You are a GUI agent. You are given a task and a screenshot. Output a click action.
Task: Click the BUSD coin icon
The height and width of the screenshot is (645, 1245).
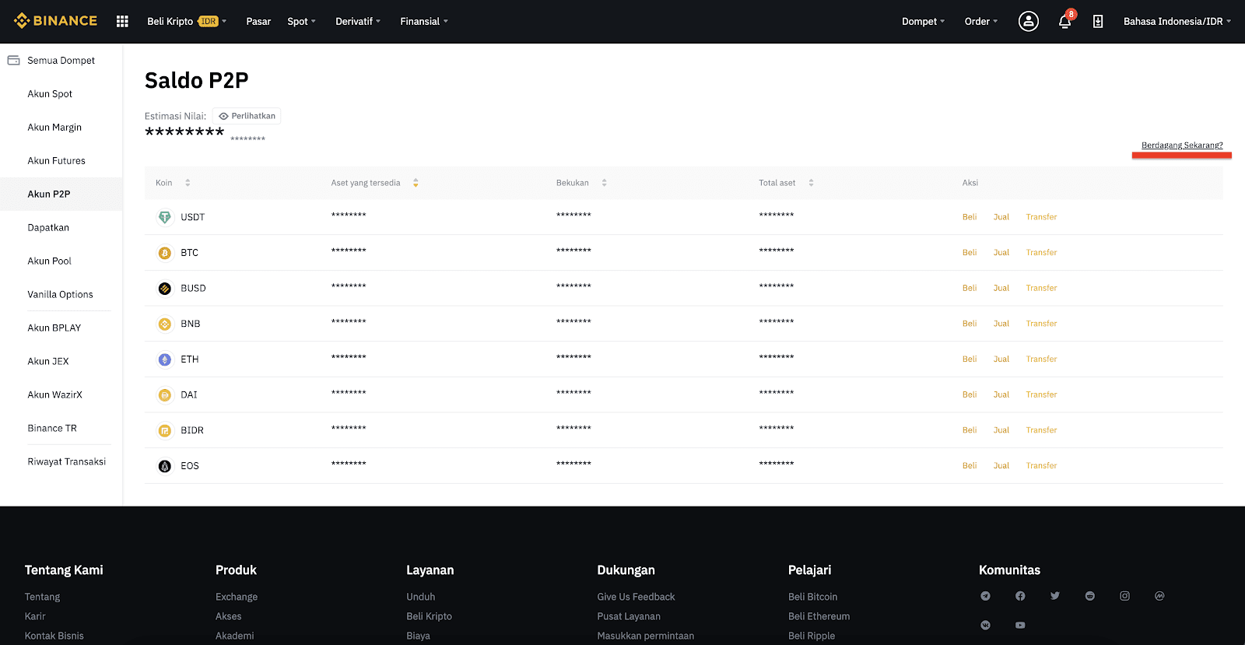(x=165, y=289)
